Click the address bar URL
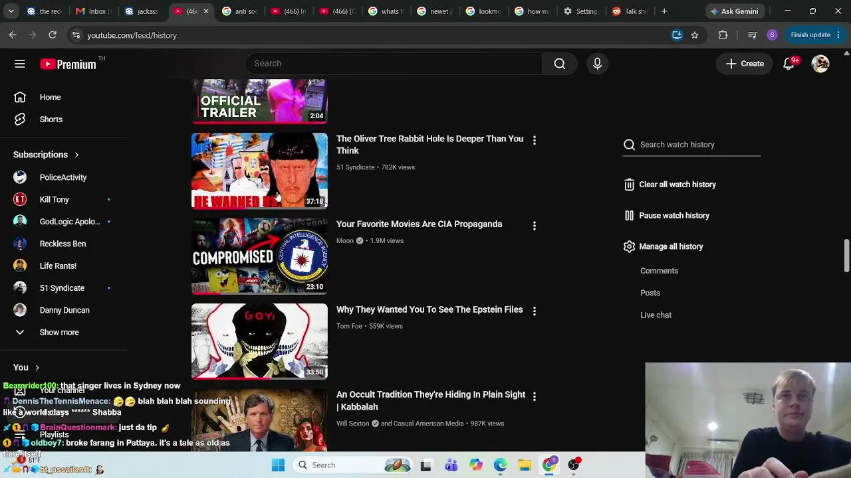Image resolution: width=851 pixels, height=478 pixels. [x=132, y=35]
